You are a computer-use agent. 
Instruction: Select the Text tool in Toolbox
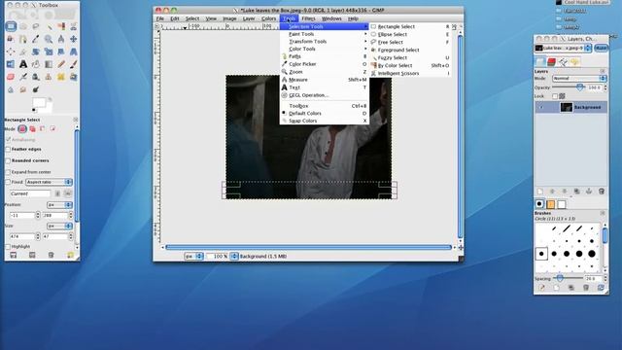tap(23, 64)
